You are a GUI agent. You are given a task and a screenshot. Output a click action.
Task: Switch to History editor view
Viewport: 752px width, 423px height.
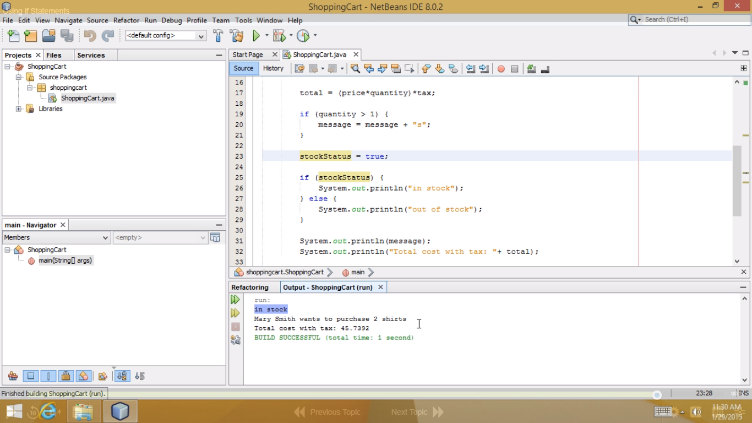[273, 68]
